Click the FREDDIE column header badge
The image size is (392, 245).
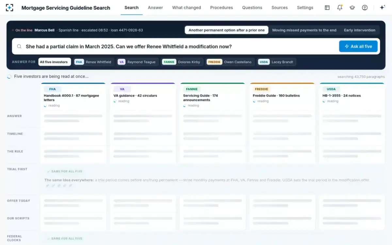261,89
